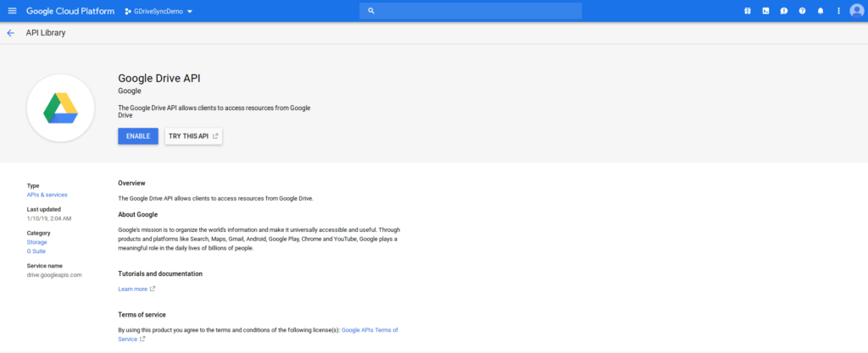Click the Google Drive logo image
The width and height of the screenshot is (868, 353).
pos(60,107)
